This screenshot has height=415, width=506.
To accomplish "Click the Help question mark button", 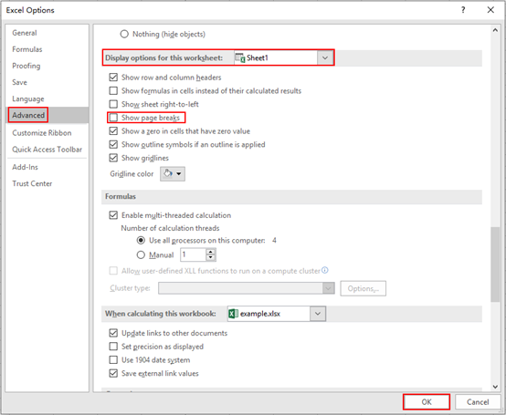I will point(463,10).
